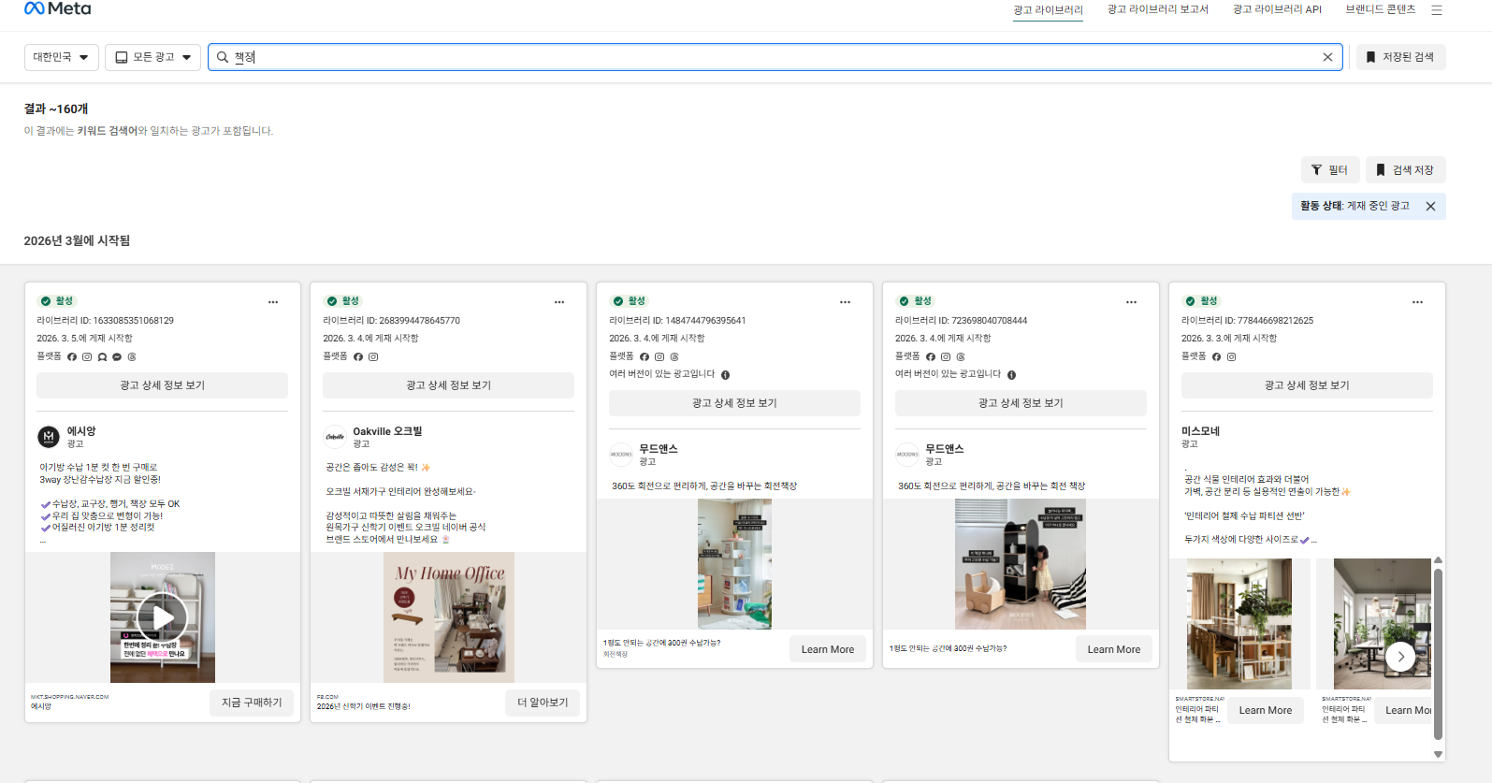Open the 광고 라이브러리 API tab
Image resolution: width=1492 pixels, height=783 pixels.
click(1277, 9)
